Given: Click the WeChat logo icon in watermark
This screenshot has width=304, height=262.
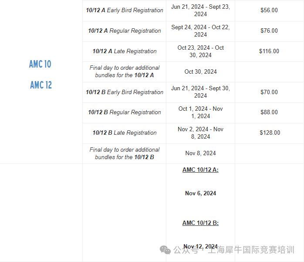Looking at the screenshot, I should [x=165, y=250].
